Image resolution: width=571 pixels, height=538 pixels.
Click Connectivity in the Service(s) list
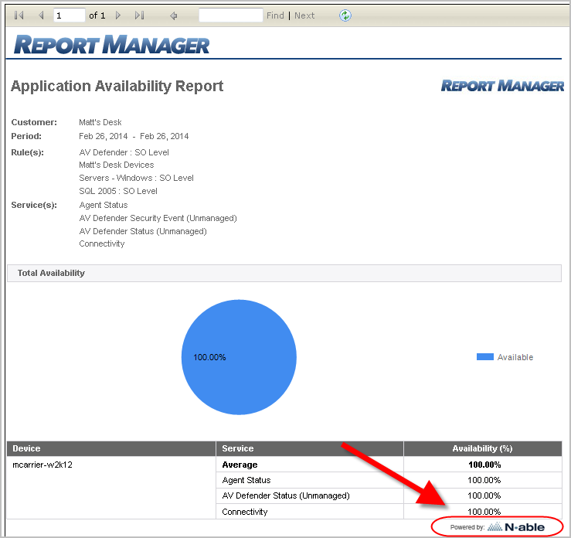[101, 243]
